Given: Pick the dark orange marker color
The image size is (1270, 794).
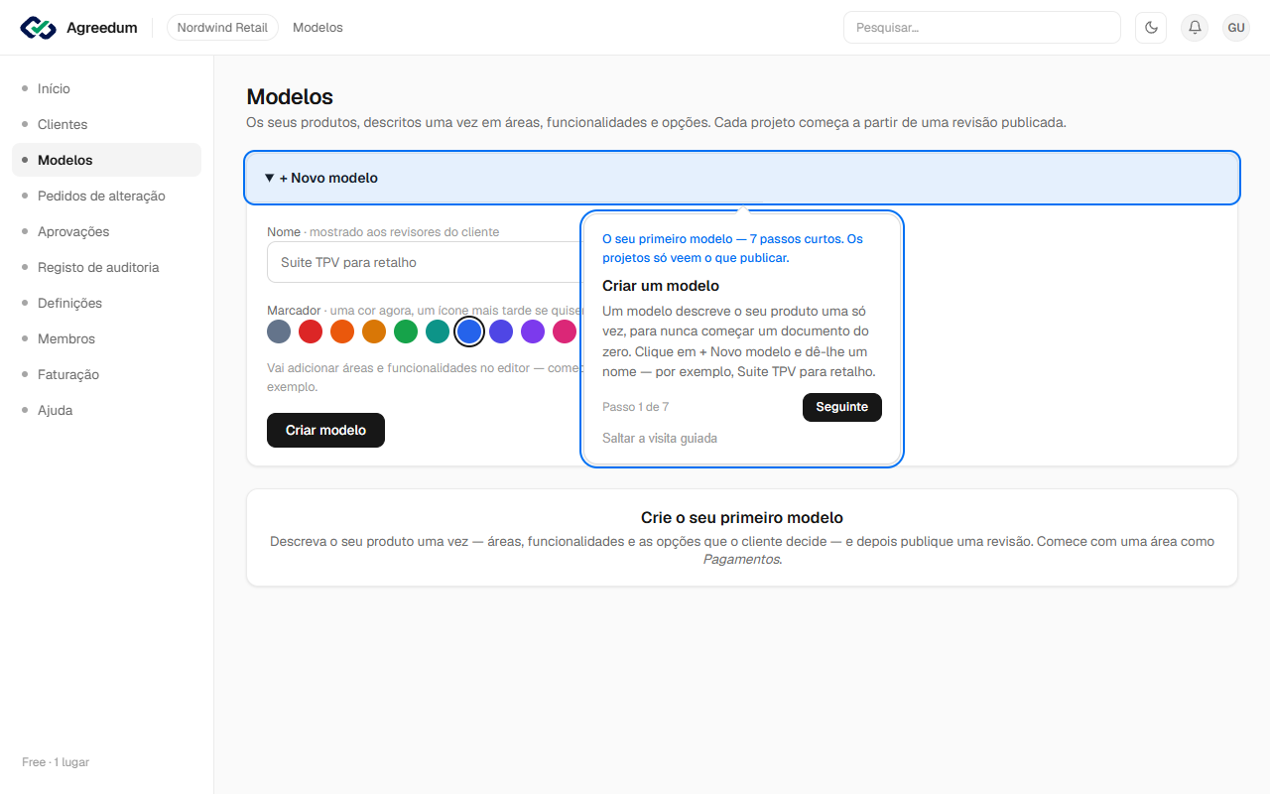Looking at the screenshot, I should point(342,331).
